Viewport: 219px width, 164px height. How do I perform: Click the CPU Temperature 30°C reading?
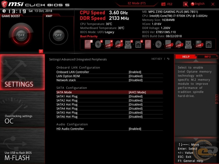96,24
